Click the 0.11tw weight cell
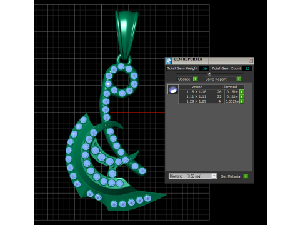300x225 pixels. tap(232, 96)
